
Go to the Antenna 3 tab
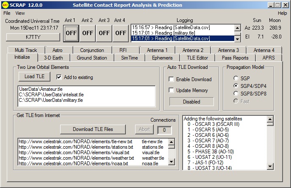click(x=228, y=50)
